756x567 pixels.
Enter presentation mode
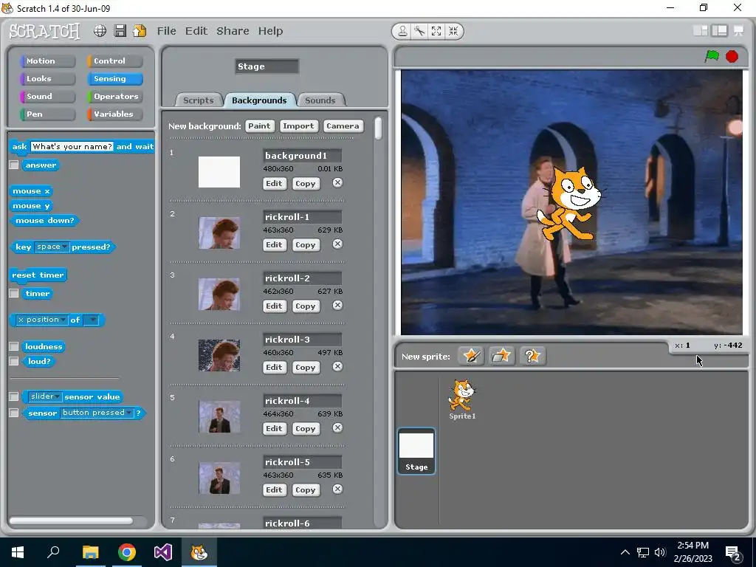[x=738, y=31]
